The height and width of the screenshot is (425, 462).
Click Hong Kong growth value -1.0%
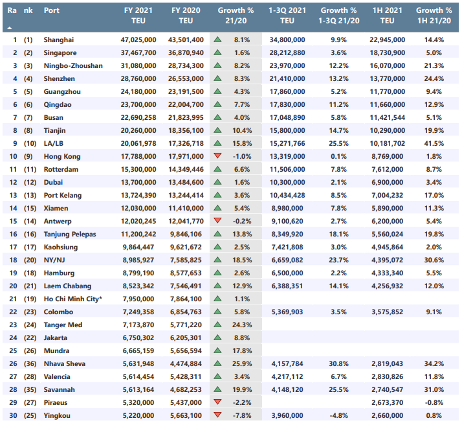[x=242, y=157]
